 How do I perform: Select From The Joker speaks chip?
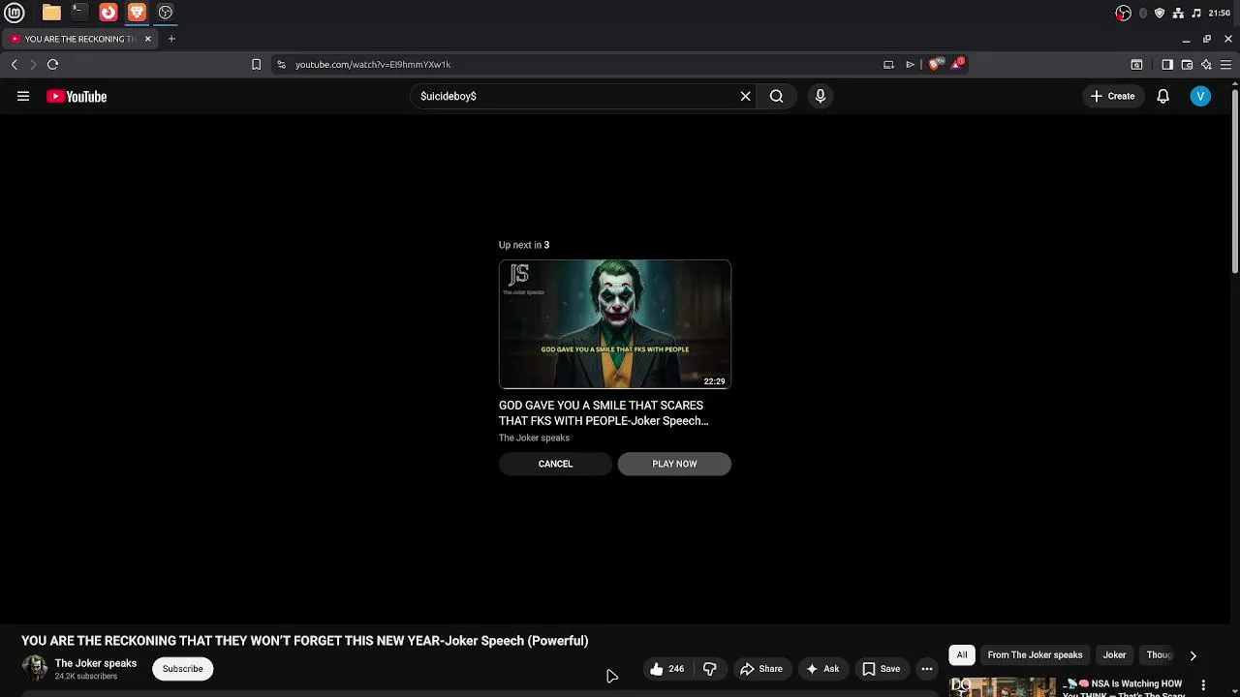[x=1035, y=655]
